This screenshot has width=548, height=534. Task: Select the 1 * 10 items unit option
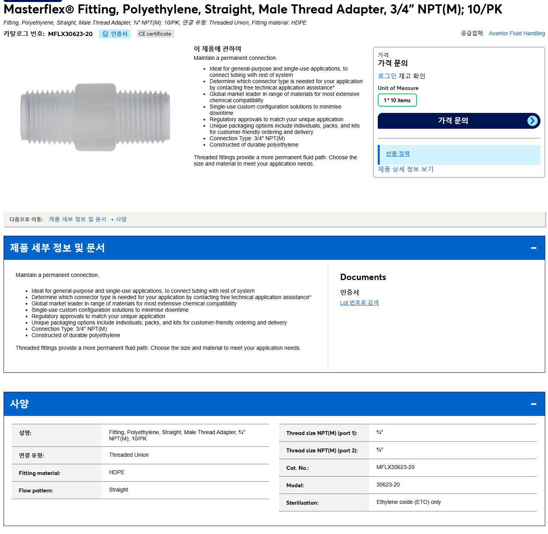point(397,100)
